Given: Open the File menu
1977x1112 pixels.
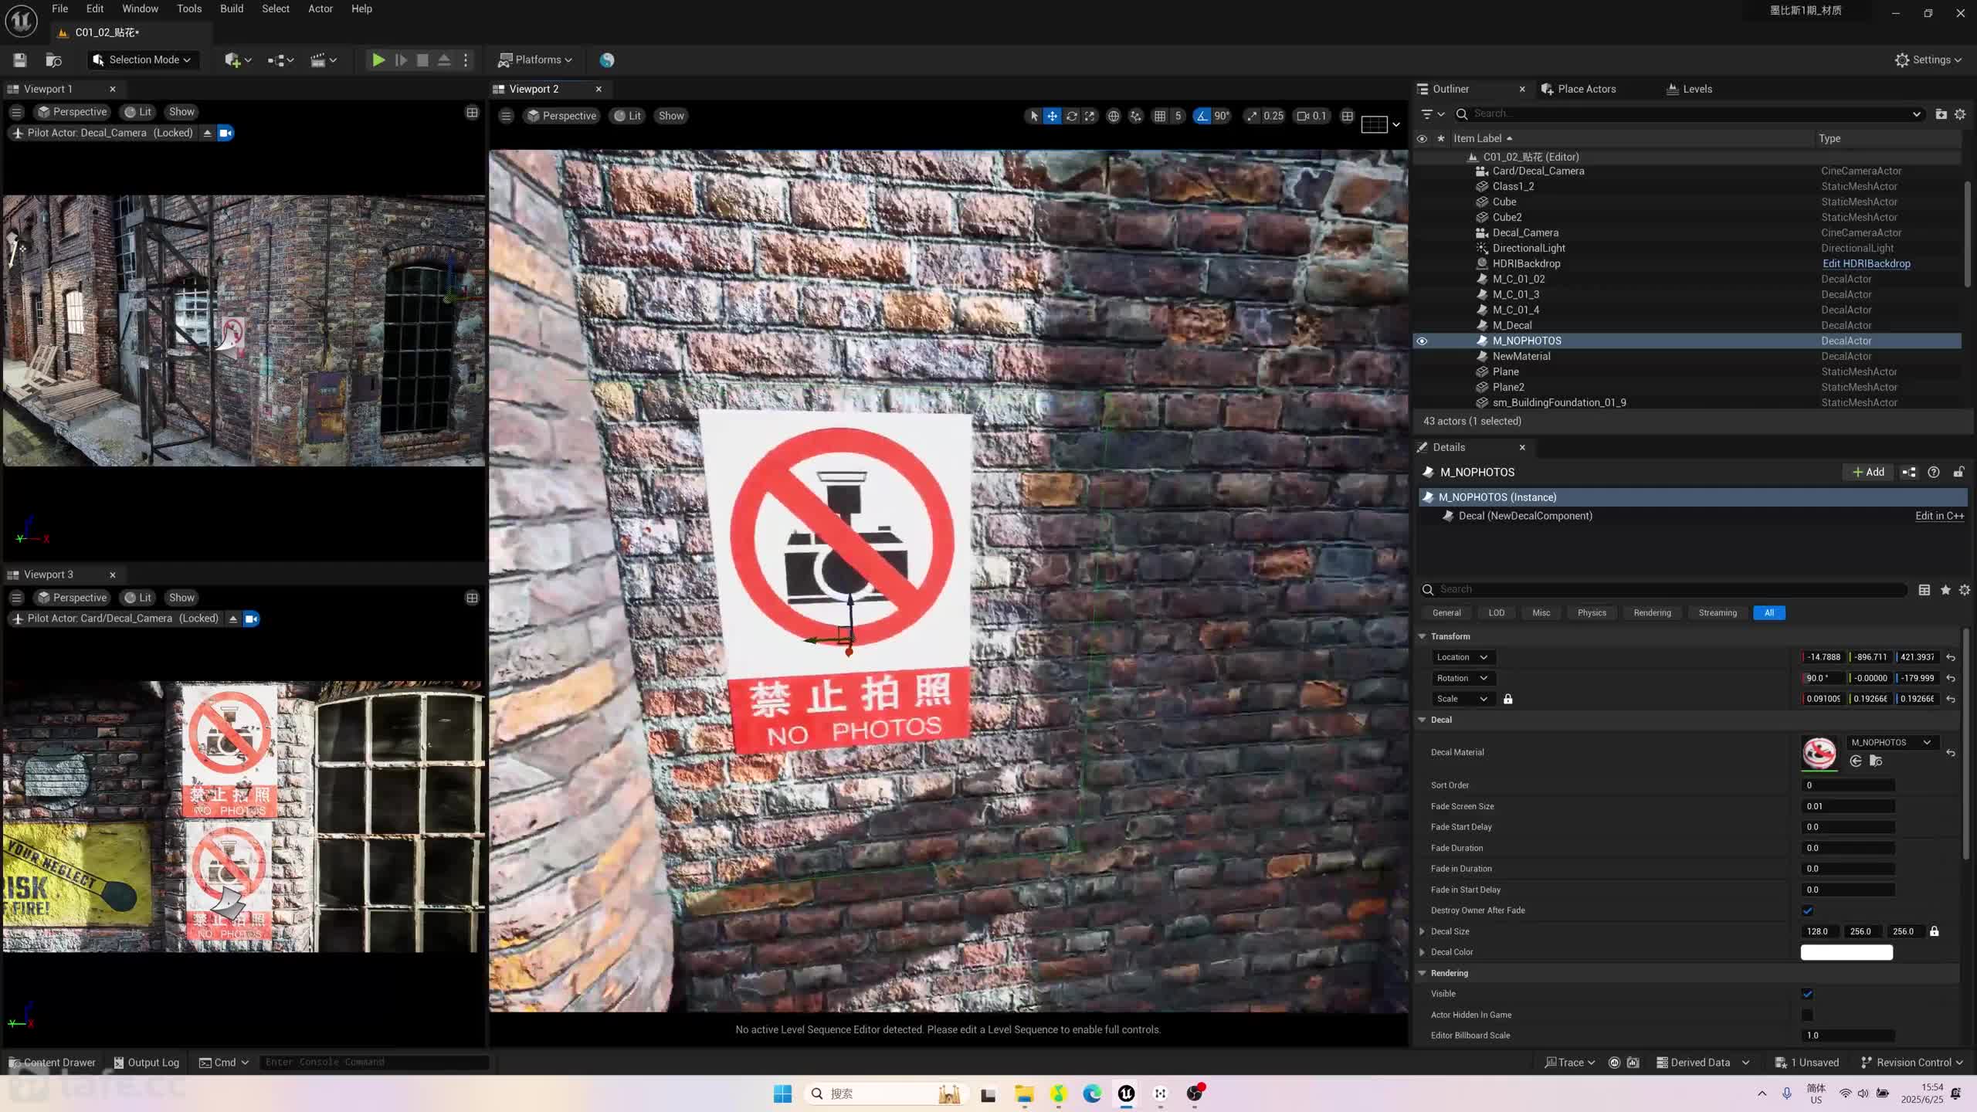Looking at the screenshot, I should pyautogui.click(x=59, y=8).
